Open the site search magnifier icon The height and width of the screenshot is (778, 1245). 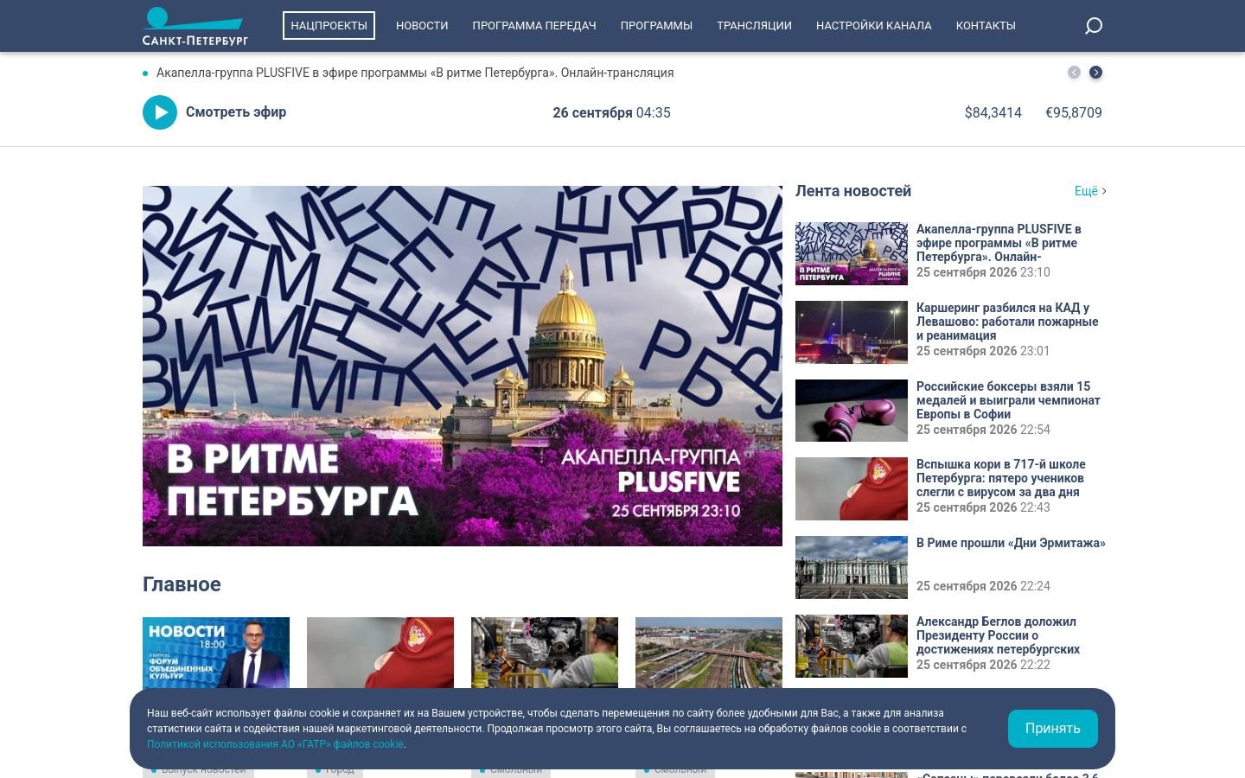coord(1094,26)
